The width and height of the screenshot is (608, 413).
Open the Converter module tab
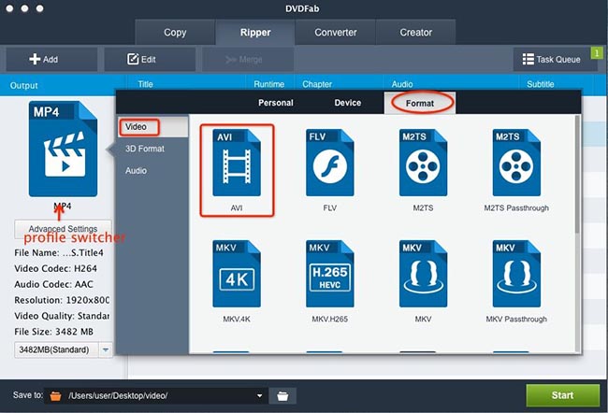coord(336,32)
